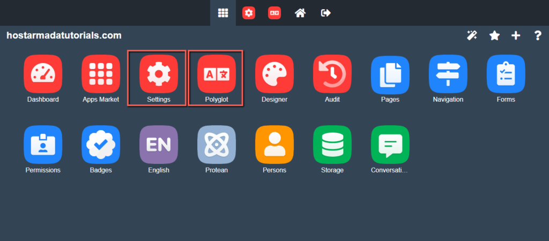Click the star favorites icon
The height and width of the screenshot is (241, 549).
coord(494,35)
